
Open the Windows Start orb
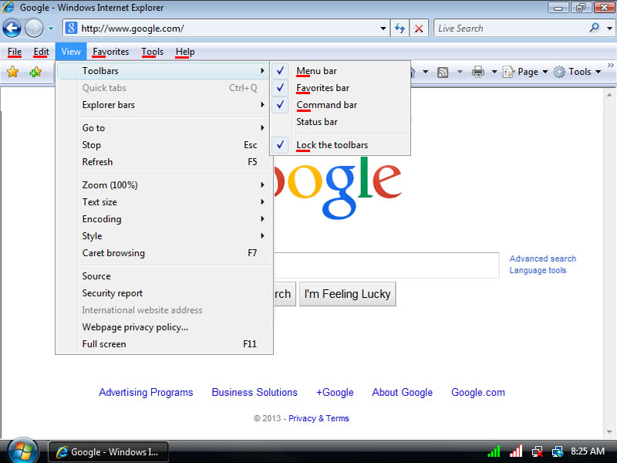[x=22, y=451]
